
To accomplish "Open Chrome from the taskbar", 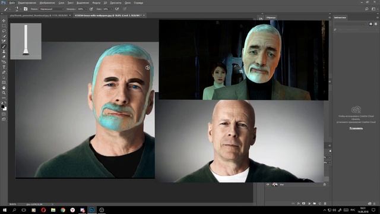I will (x=63, y=210).
